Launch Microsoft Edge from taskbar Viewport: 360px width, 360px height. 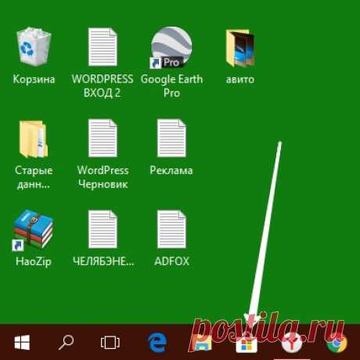click(x=157, y=343)
